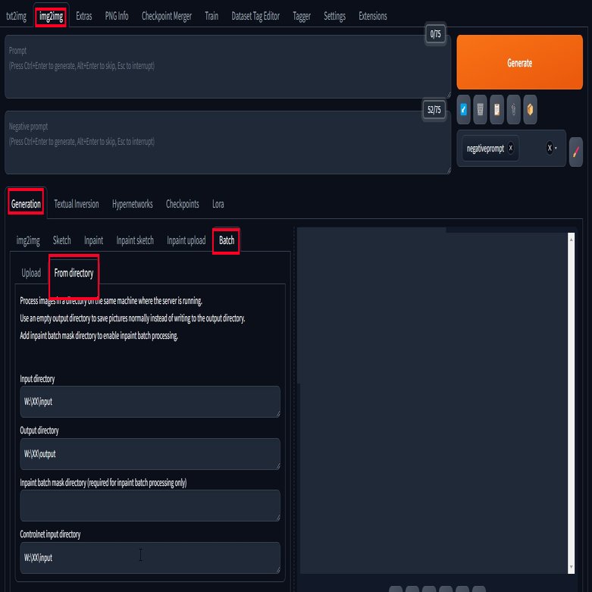Open the styles dropdown arrow

click(556, 148)
